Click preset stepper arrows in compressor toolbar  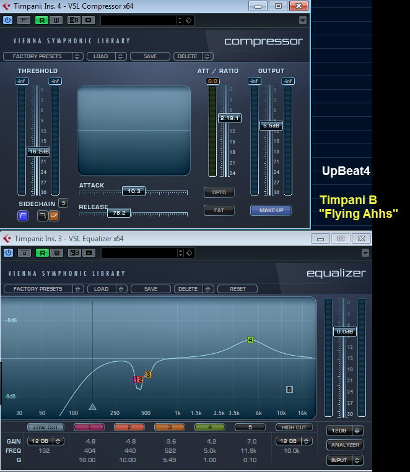click(180, 20)
